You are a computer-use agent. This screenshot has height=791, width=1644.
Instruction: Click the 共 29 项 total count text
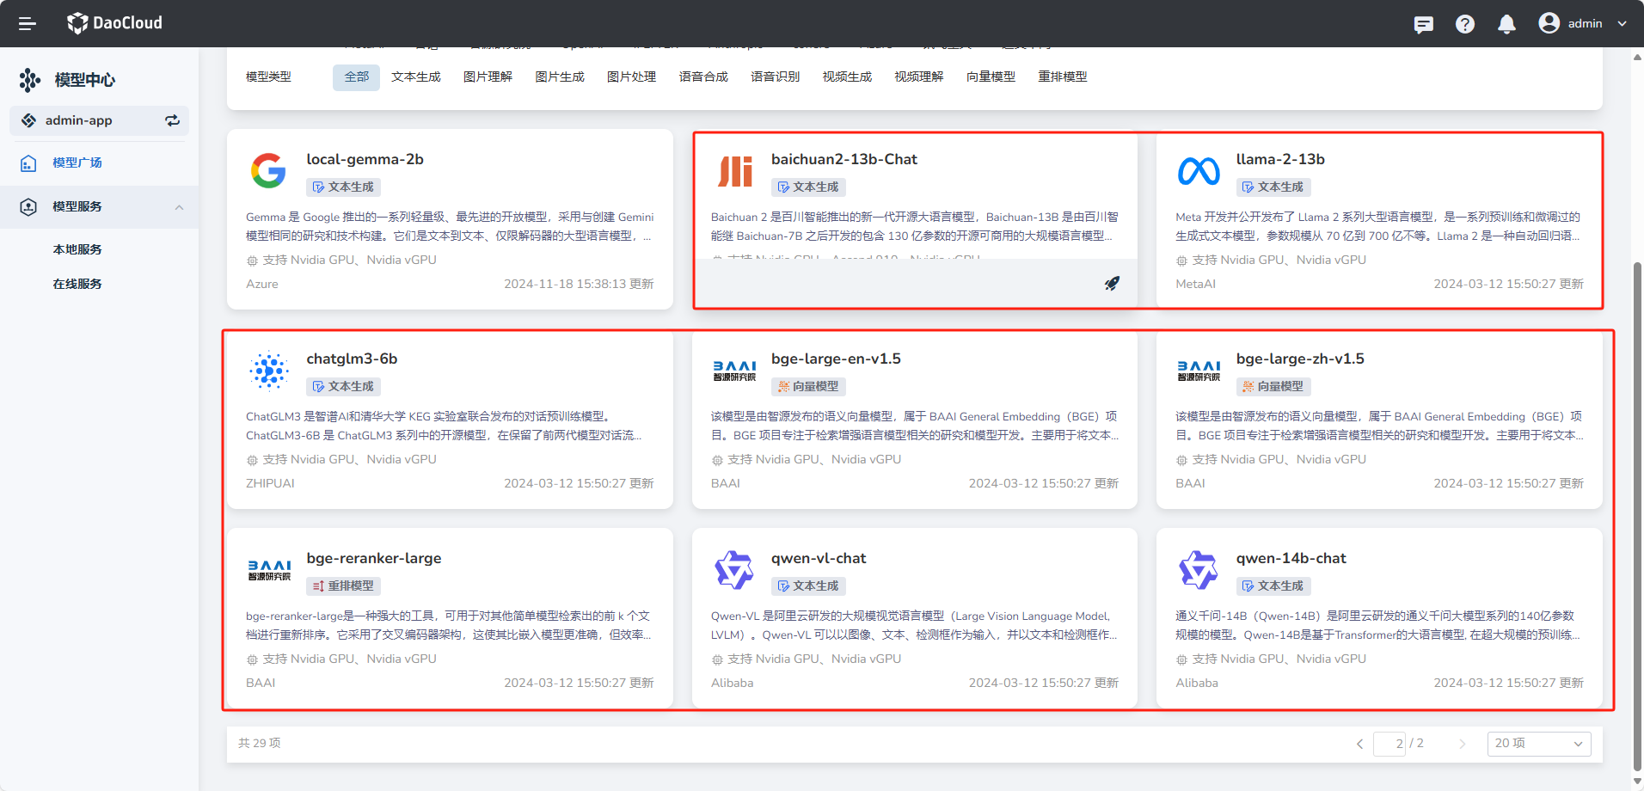pyautogui.click(x=260, y=743)
